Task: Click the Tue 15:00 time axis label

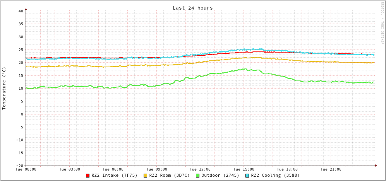Action: (x=244, y=169)
